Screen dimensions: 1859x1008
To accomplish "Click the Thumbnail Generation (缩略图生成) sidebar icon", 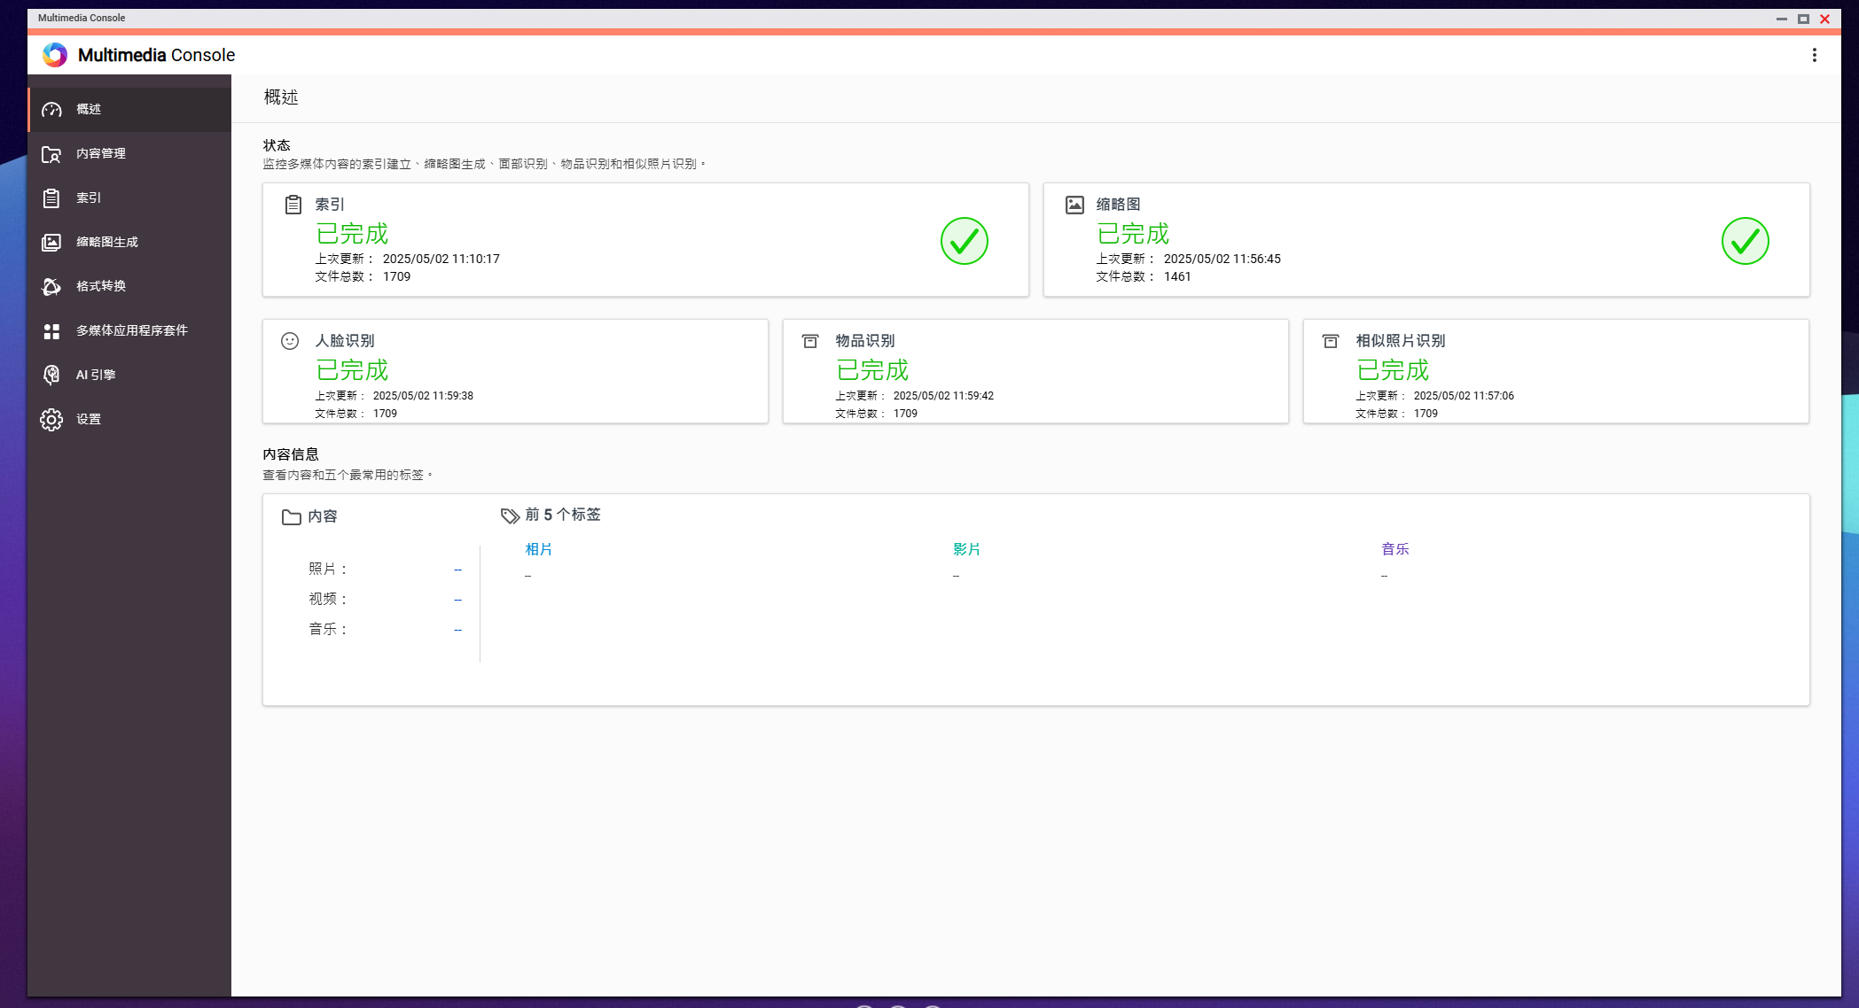I will (x=51, y=243).
